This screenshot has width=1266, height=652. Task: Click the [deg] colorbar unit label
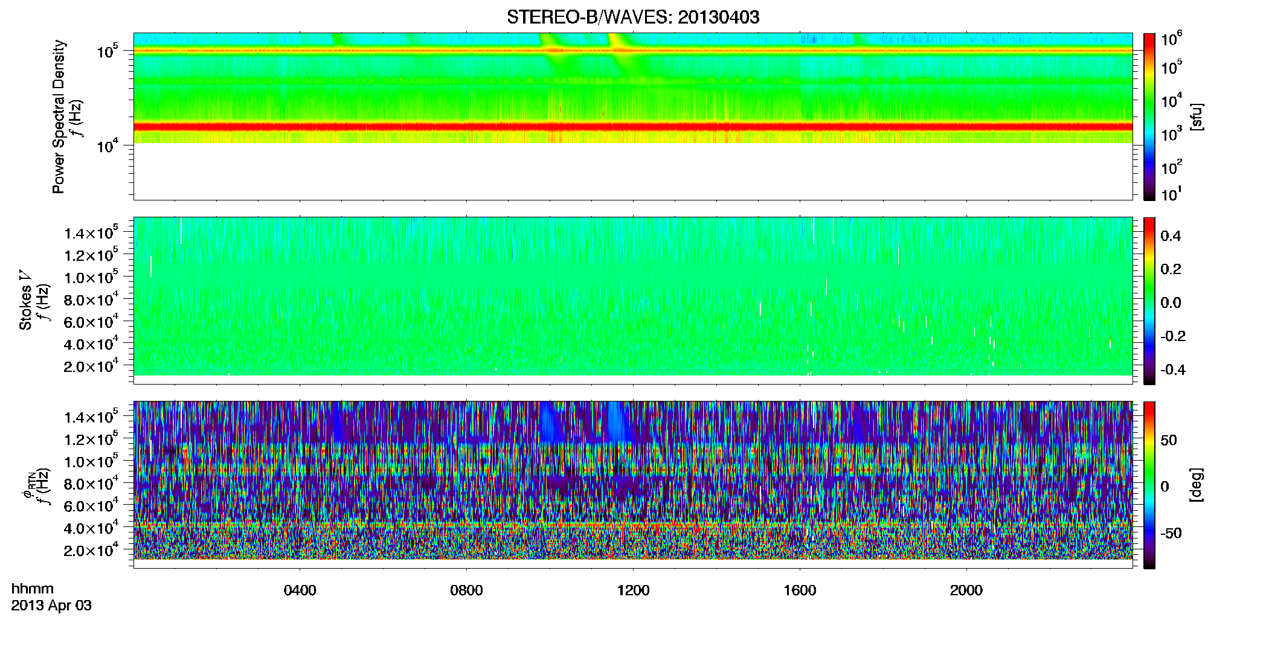(1196, 485)
